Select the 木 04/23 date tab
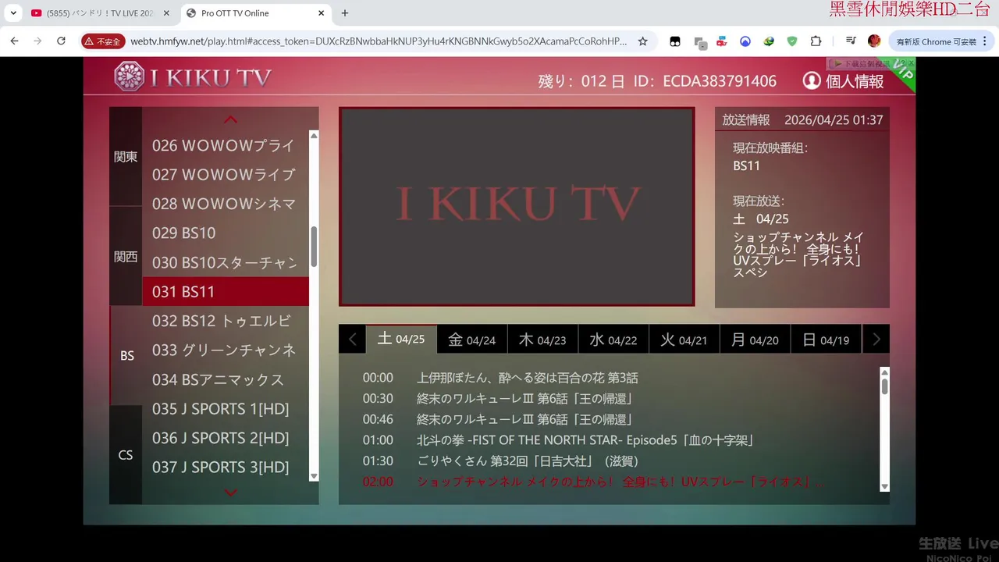The width and height of the screenshot is (999, 562). 542,340
